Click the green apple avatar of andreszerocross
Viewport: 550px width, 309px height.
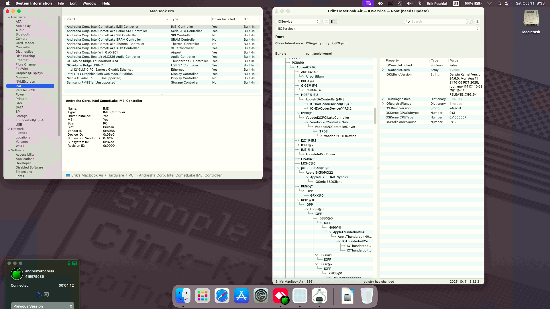tap(17, 274)
